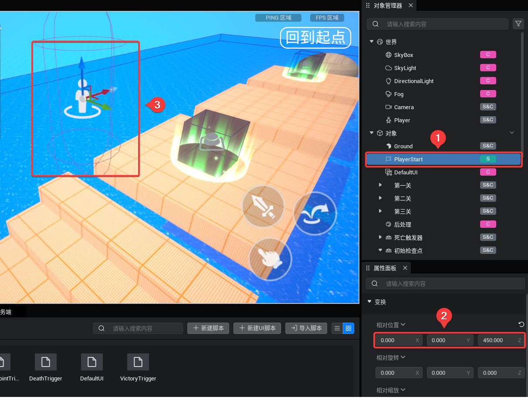Switch script browser to grid view
528x410 pixels.
(x=349, y=328)
